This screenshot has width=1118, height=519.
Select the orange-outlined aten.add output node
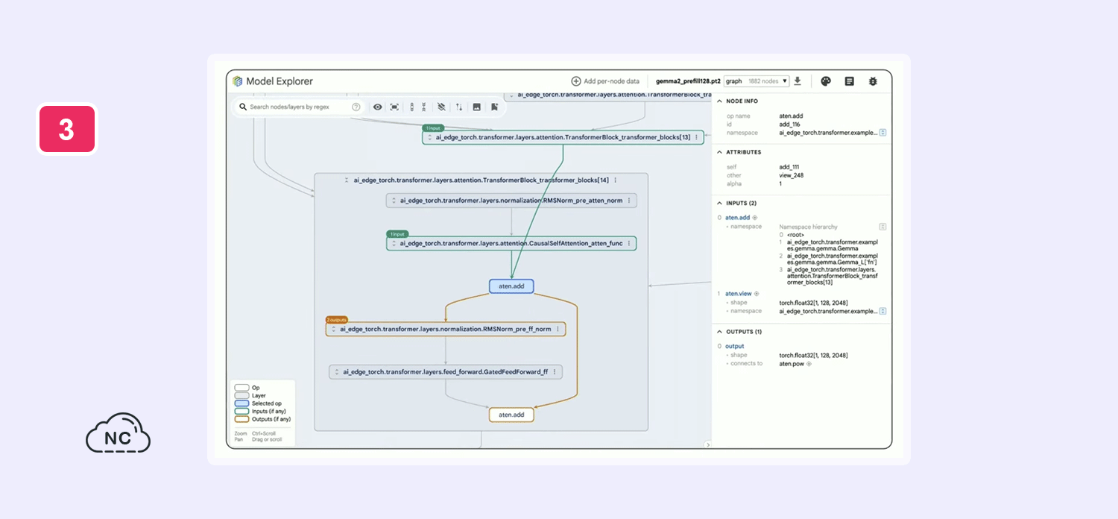click(511, 415)
